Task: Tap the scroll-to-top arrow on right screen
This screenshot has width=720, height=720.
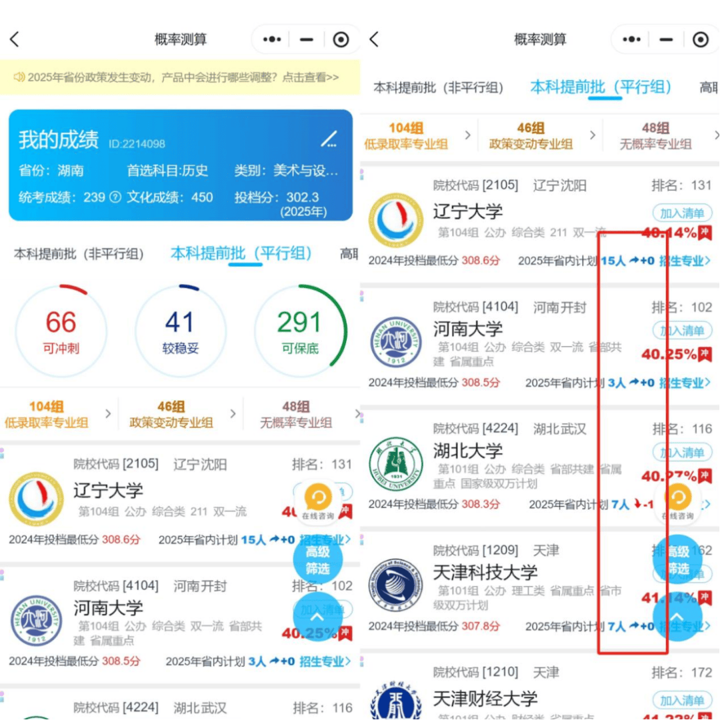Action: [677, 617]
